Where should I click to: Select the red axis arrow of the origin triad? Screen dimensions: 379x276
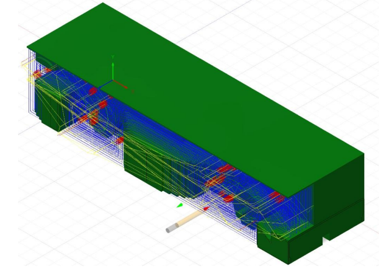(120, 84)
